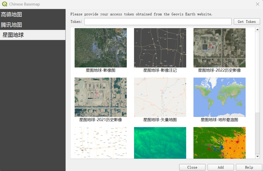Image resolution: width=263 pixels, height=171 pixels.
Task: Select the 星图地球-2021历史影像 thumbnail
Action: coord(101,97)
